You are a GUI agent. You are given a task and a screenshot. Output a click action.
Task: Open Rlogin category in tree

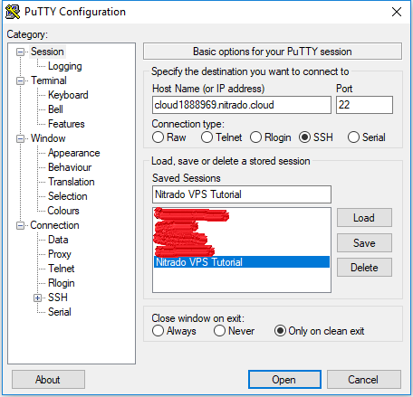[62, 283]
